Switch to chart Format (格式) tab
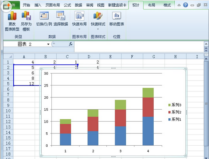This screenshot has height=159, width=209. [x=167, y=5]
